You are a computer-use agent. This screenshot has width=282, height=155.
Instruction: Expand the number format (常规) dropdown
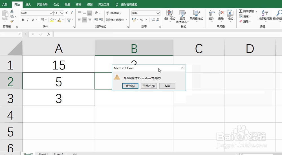tap(158, 13)
